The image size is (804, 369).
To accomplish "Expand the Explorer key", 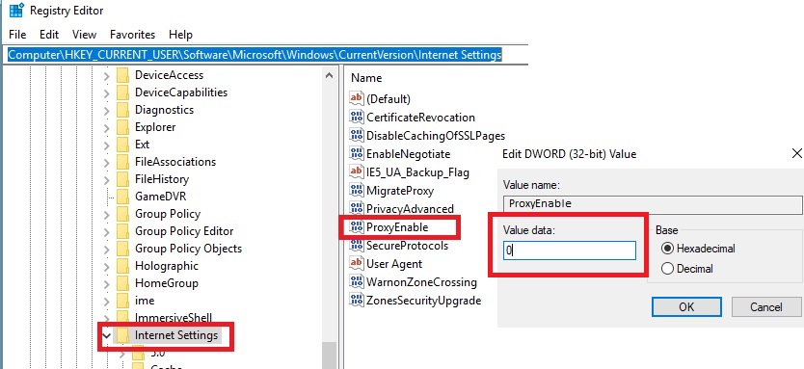I will point(106,128).
